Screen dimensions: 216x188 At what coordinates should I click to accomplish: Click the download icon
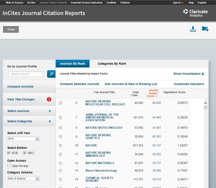click(x=193, y=29)
